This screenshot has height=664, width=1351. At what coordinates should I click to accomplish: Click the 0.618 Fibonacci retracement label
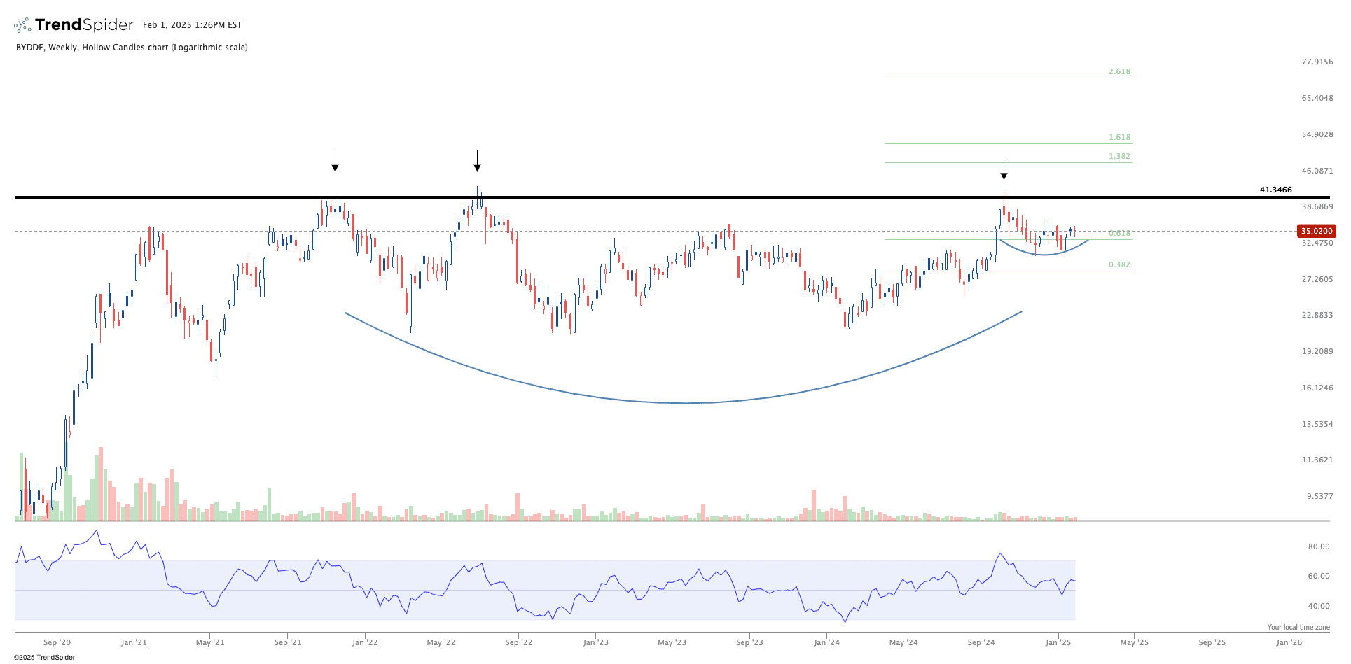1119,233
